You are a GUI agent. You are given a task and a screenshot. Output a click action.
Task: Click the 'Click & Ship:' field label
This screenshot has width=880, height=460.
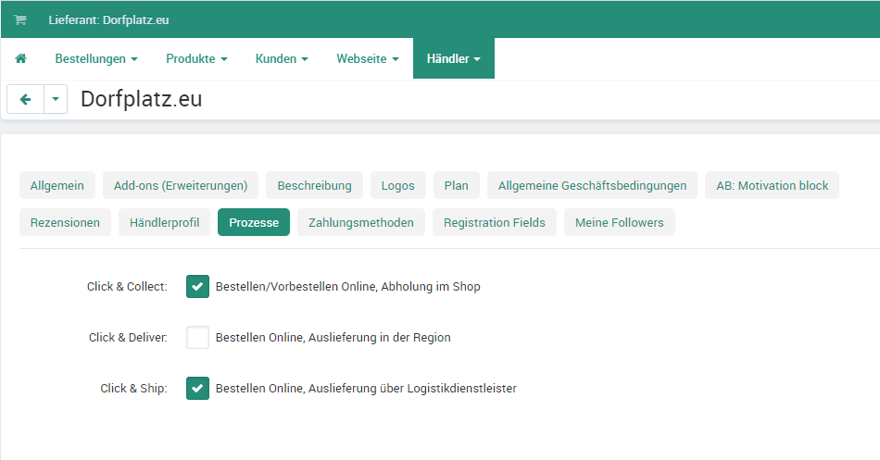pyautogui.click(x=133, y=388)
